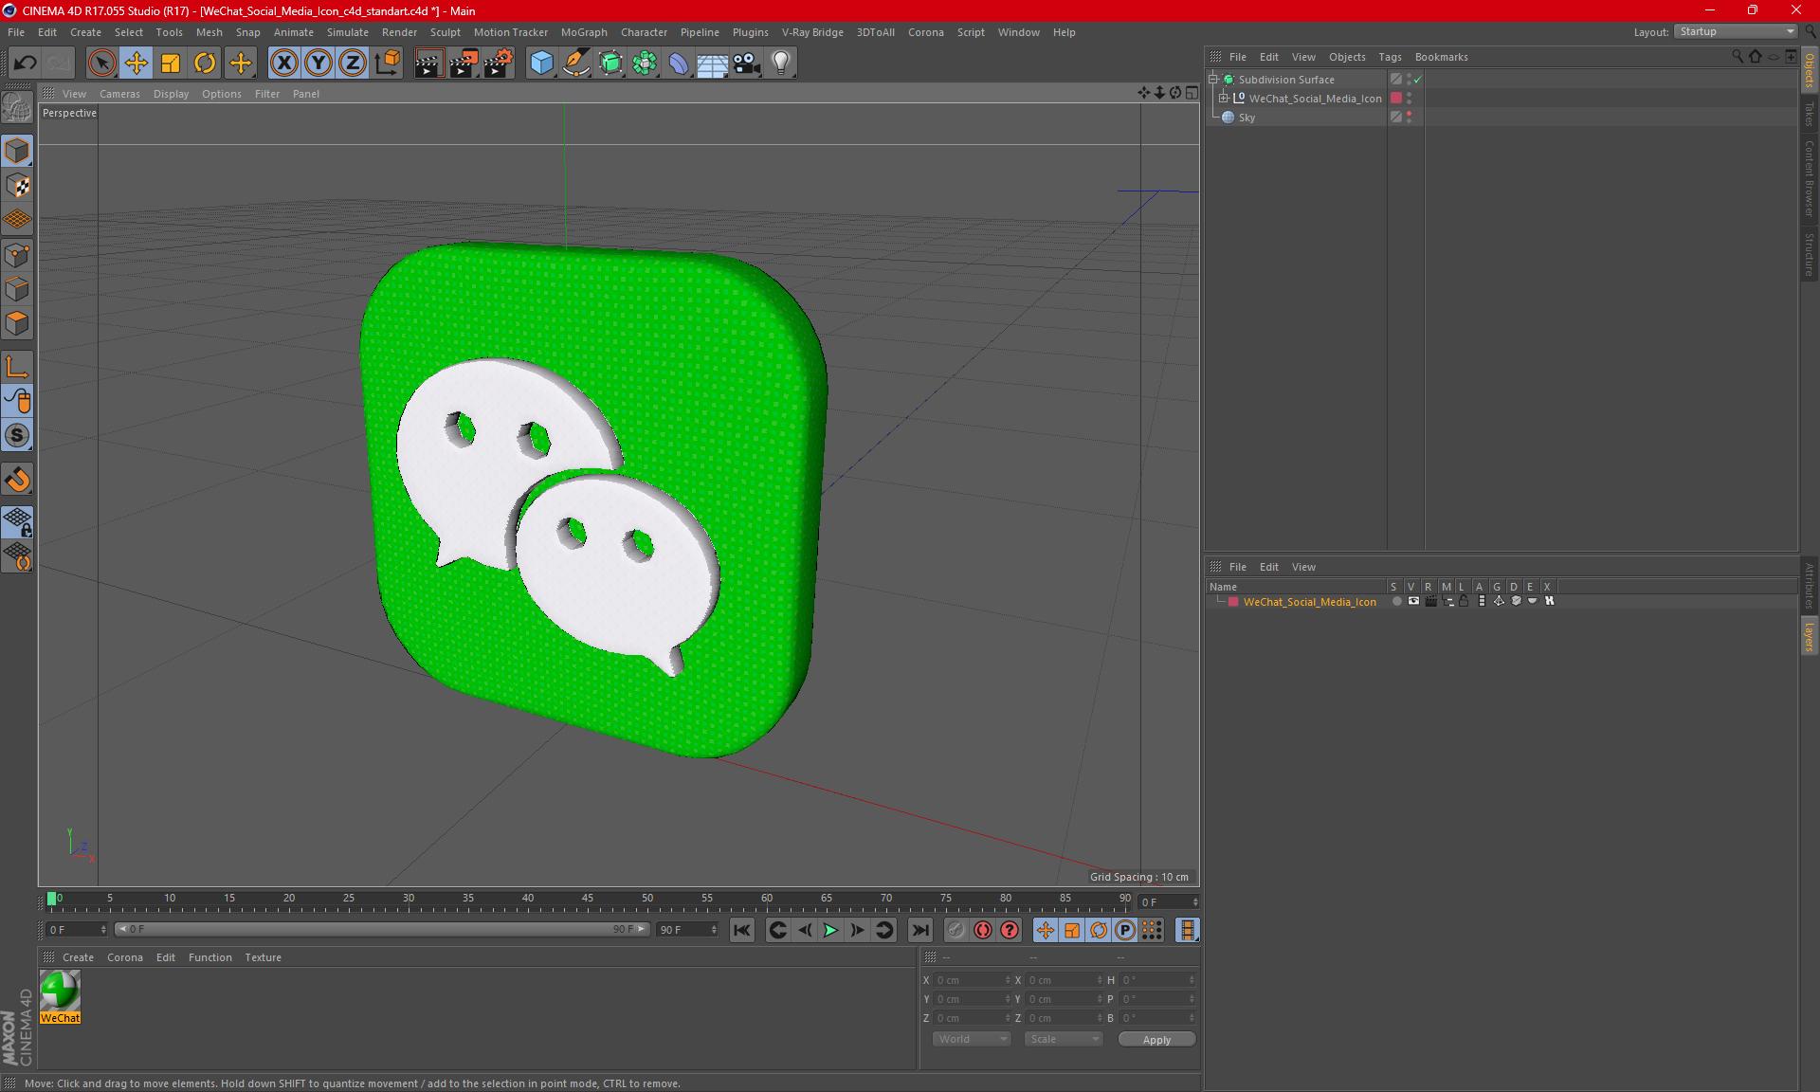Viewport: 1820px width, 1092px height.
Task: Play the animation forward
Action: [830, 930]
